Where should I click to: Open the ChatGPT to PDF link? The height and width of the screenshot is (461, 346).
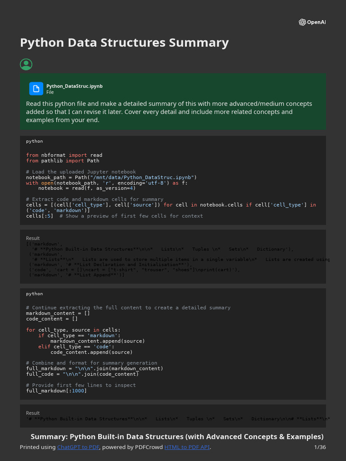pyautogui.click(x=78, y=447)
